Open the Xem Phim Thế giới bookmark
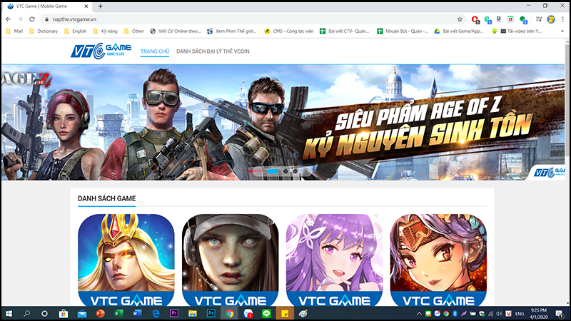Viewport: 571px width, 321px height. [232, 31]
